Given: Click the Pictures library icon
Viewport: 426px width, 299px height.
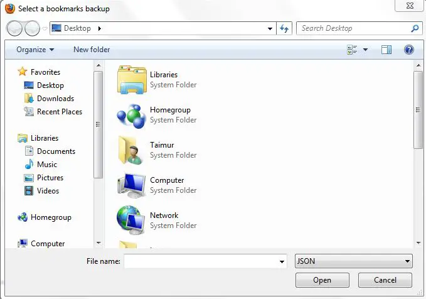Looking at the screenshot, I should tap(29, 178).
